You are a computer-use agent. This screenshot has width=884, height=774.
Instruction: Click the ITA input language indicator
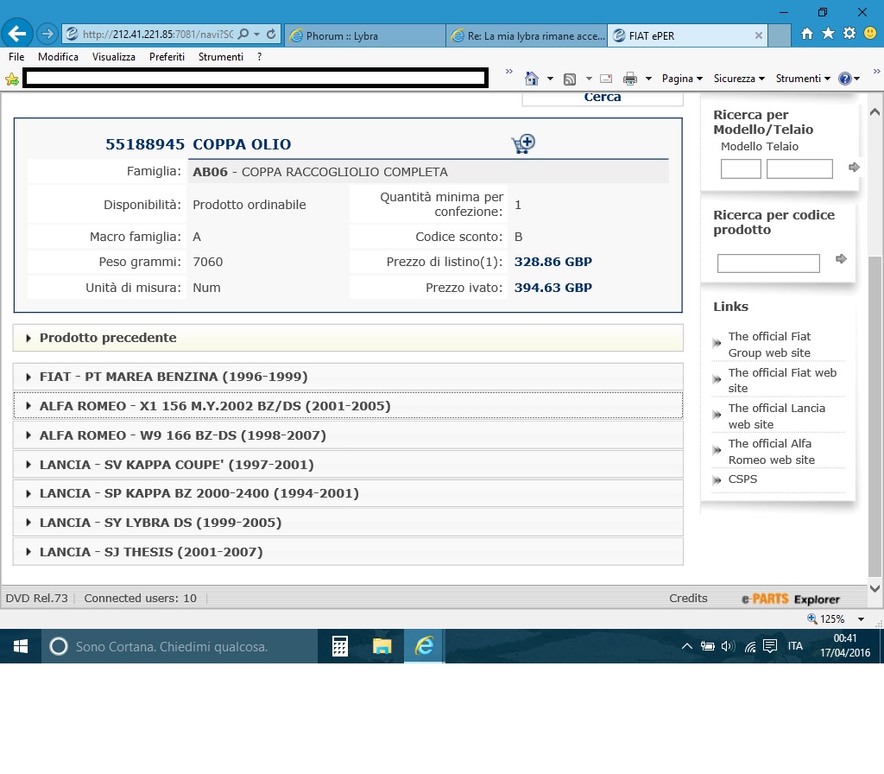[795, 646]
